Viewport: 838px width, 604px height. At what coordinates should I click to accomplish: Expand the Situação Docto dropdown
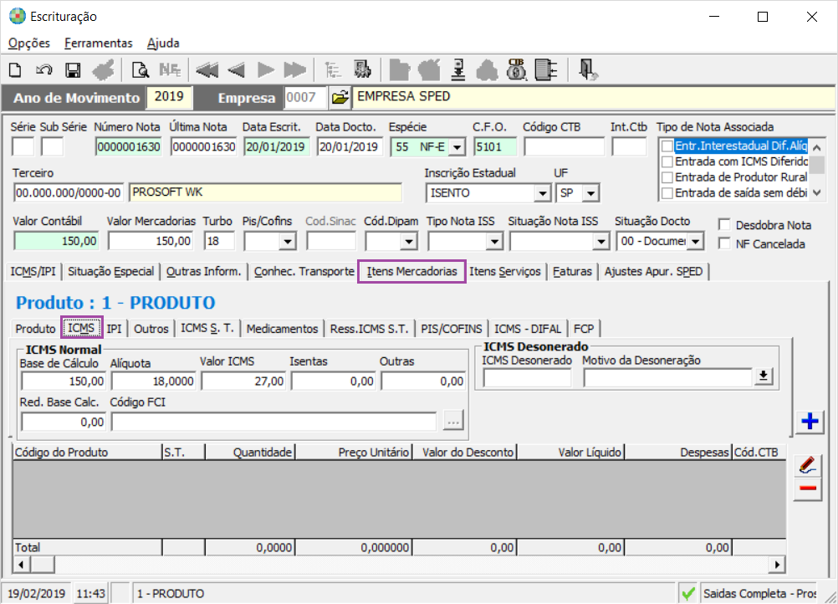coord(695,241)
